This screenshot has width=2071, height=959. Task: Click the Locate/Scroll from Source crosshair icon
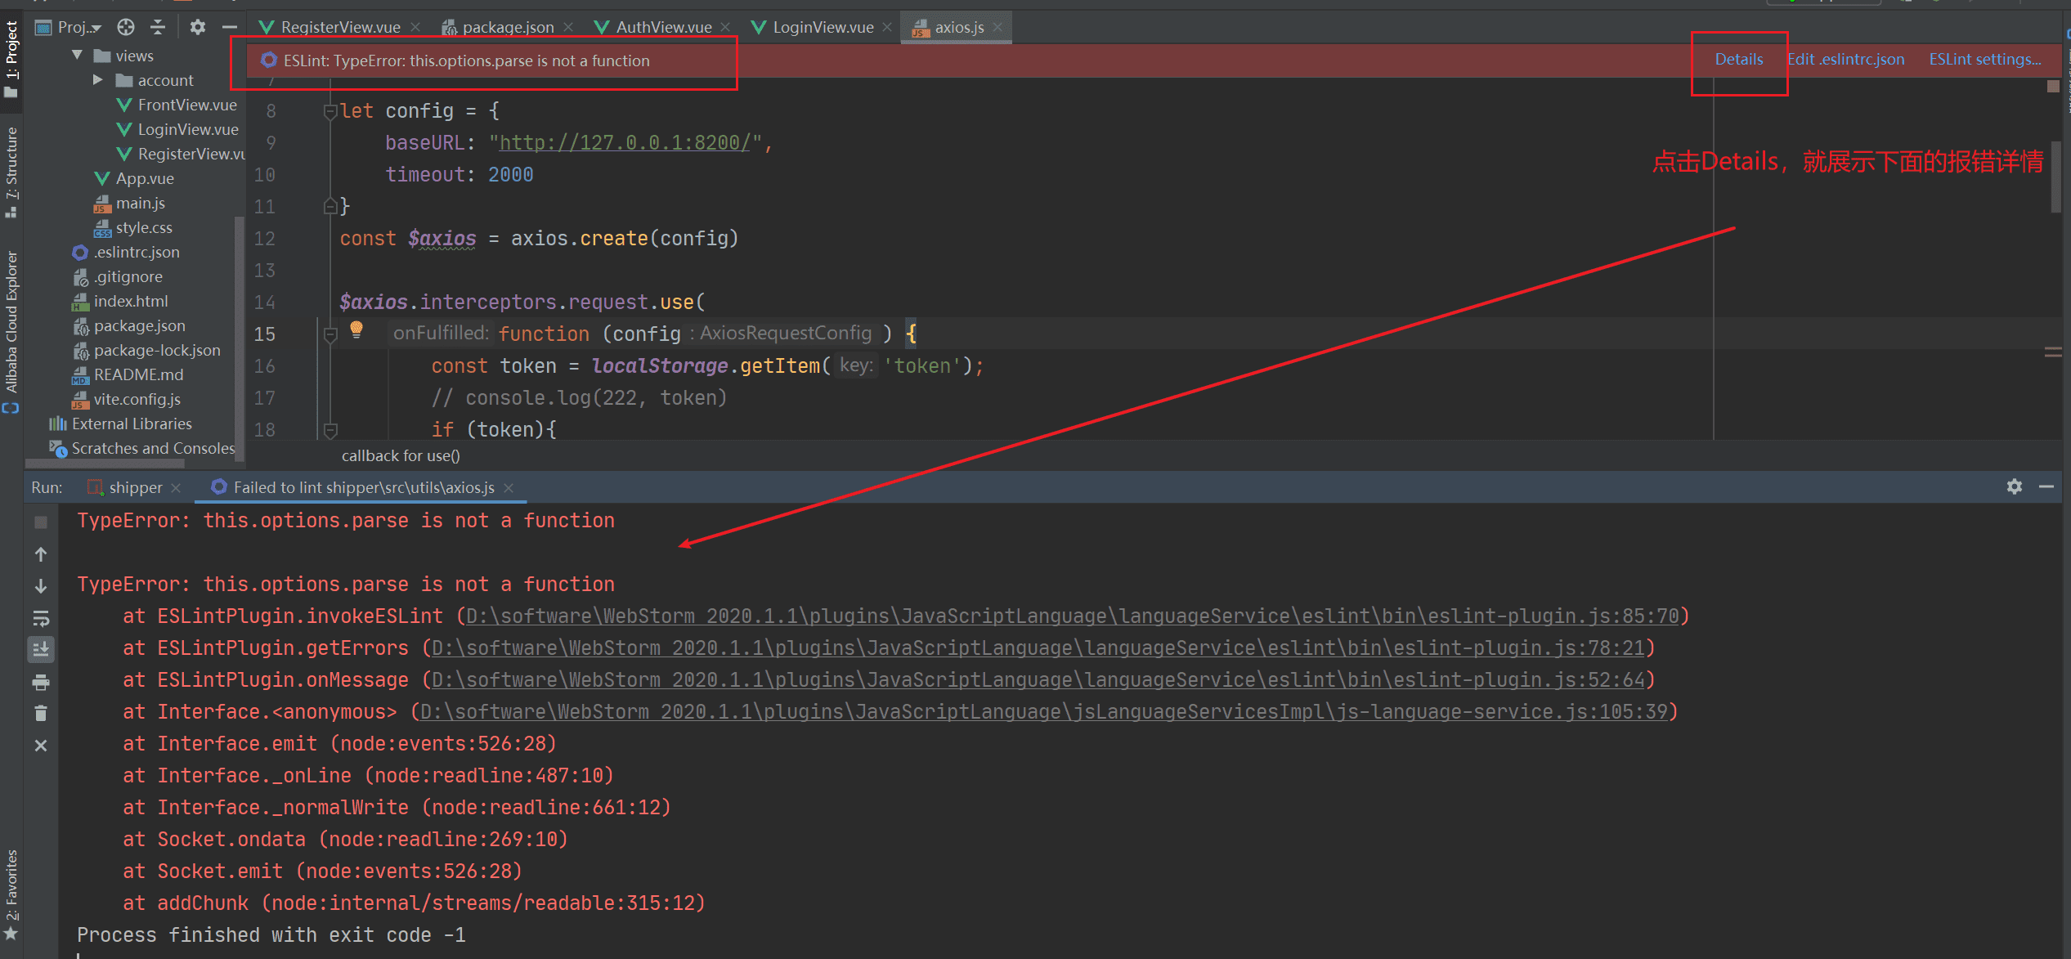(125, 27)
